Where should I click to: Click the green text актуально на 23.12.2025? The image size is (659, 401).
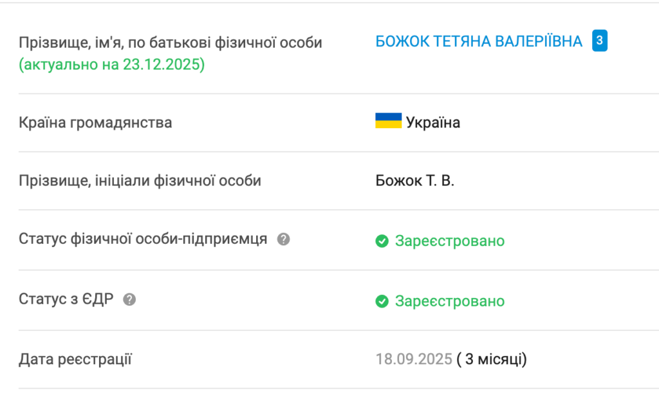112,65
